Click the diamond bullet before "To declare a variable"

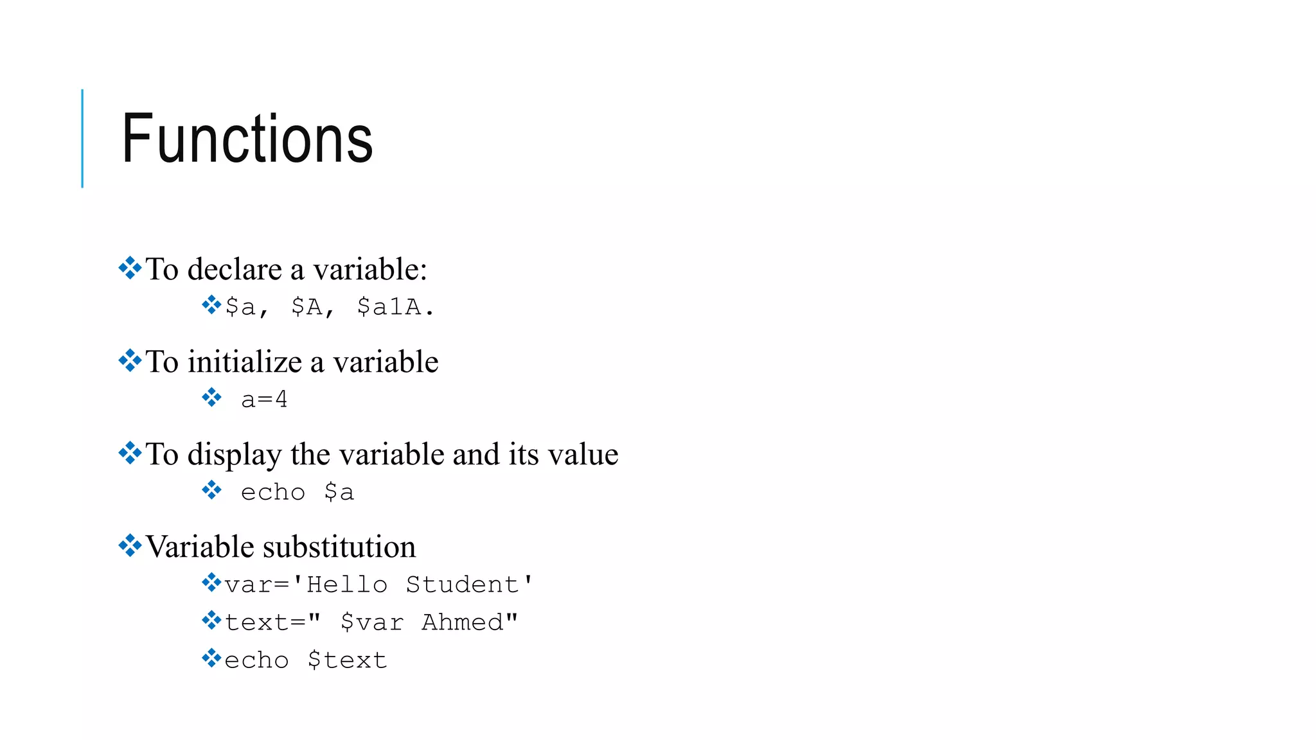click(x=130, y=268)
